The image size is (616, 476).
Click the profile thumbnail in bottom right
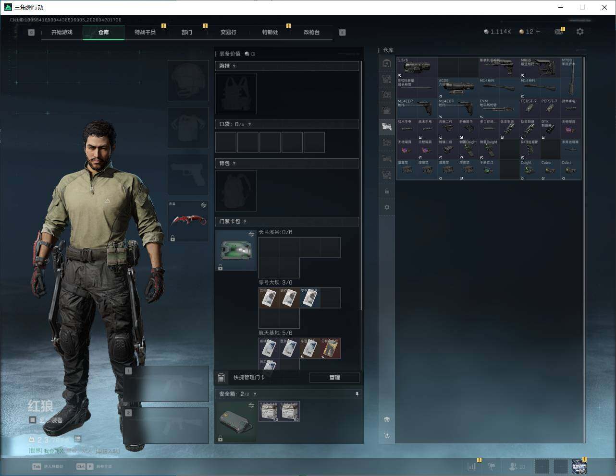[579, 466]
